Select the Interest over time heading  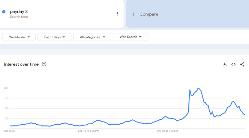[21, 64]
